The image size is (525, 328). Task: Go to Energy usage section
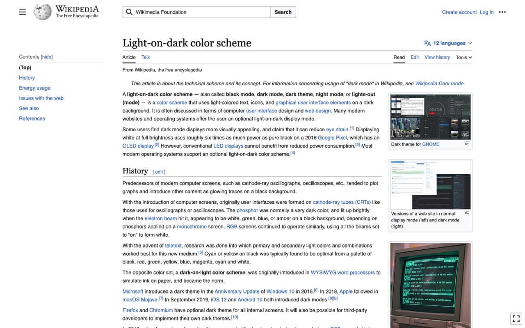click(34, 88)
